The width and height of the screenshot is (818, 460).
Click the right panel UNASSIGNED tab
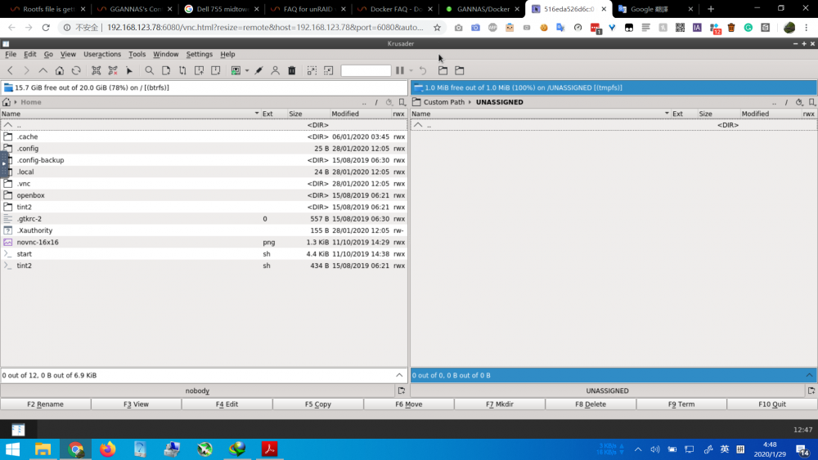607,391
